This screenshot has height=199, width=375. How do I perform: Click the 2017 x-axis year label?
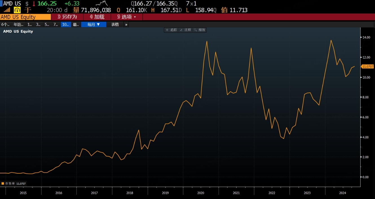pyautogui.click(x=94, y=193)
